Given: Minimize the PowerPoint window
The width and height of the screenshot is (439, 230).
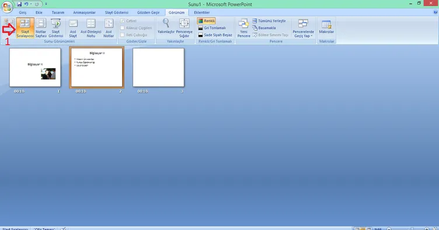Looking at the screenshot, I should coord(410,3).
